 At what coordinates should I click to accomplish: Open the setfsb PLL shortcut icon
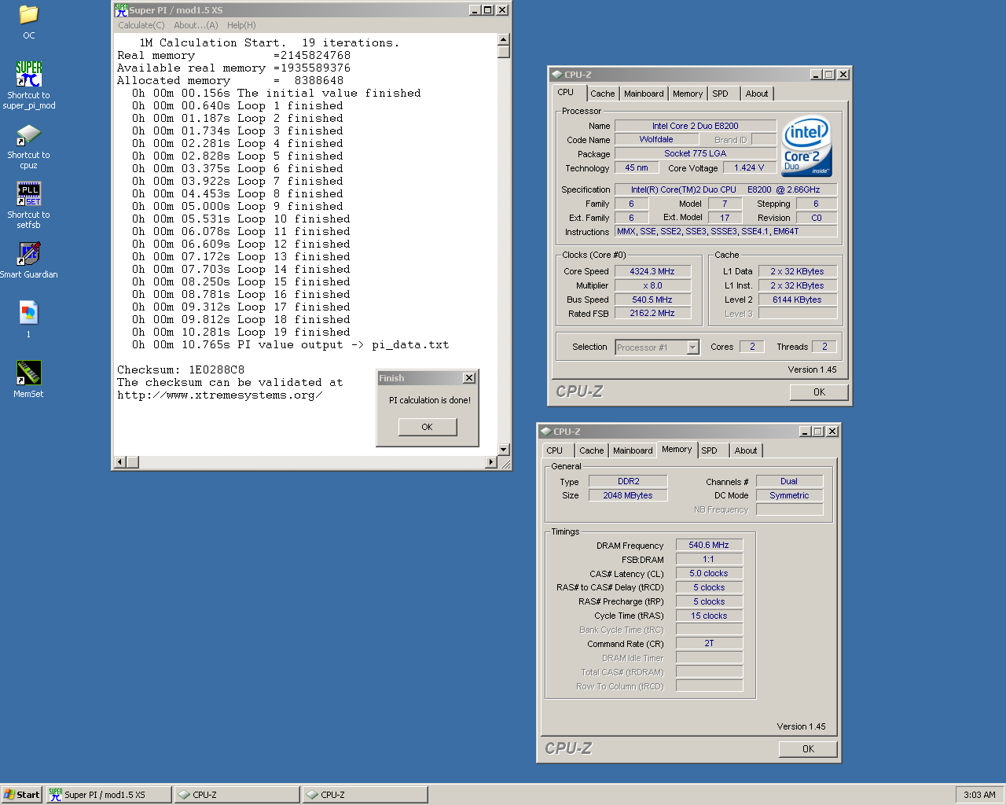click(28, 194)
